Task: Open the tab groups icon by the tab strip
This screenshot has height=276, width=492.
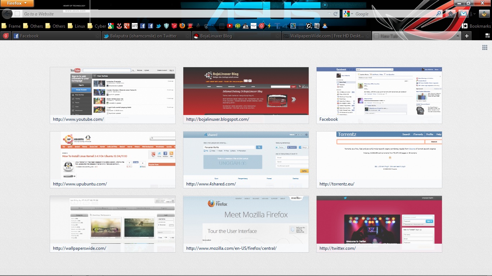Action: tap(488, 36)
